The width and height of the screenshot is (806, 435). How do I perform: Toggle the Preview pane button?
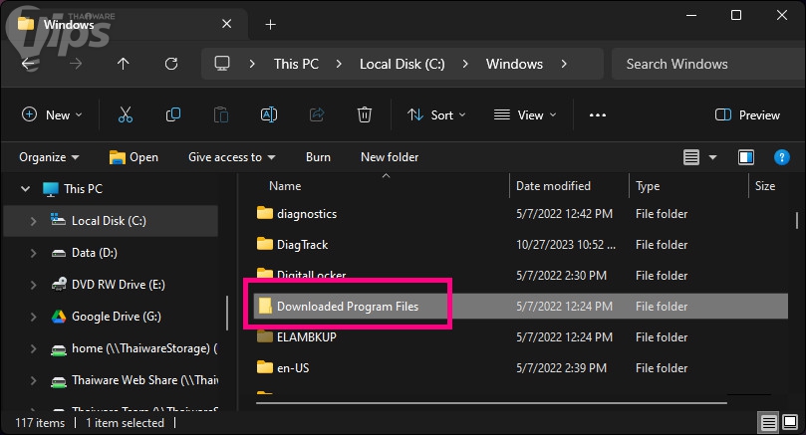(748, 115)
